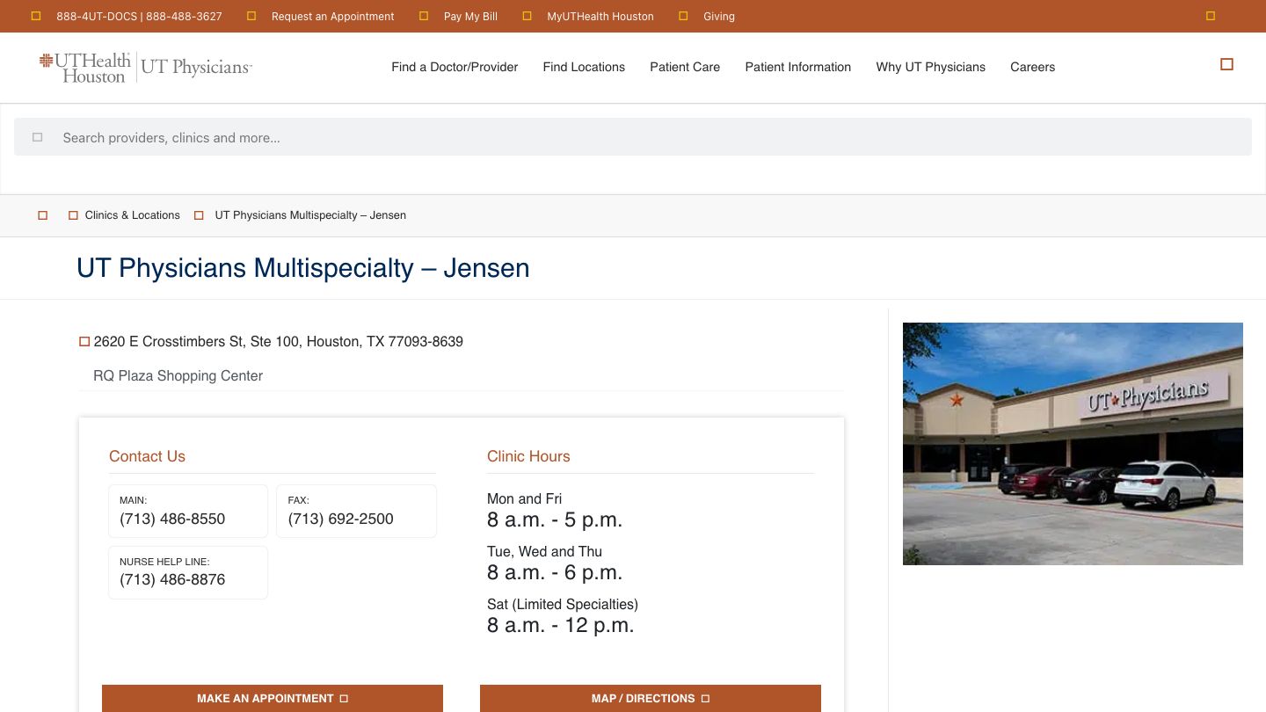The width and height of the screenshot is (1266, 712).
Task: Open MAP / DIRECTIONS for the clinic
Action: pyautogui.click(x=650, y=697)
